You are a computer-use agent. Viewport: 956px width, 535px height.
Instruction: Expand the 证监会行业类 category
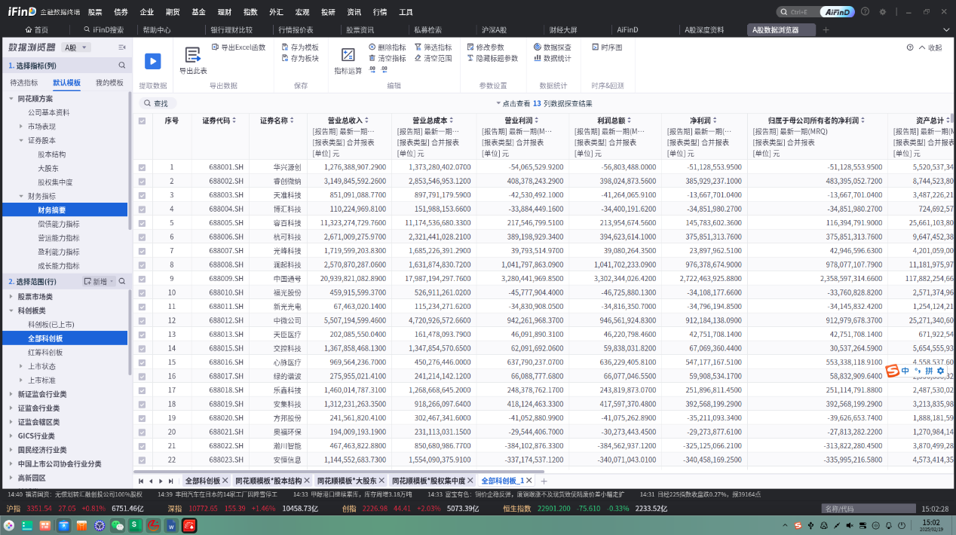[x=11, y=408]
